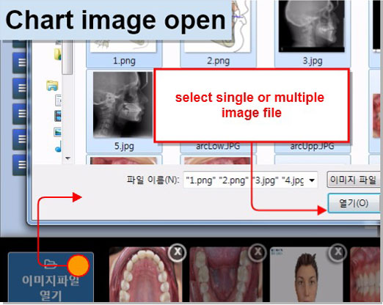Remove the face portrait image
Viewport: 383px width, 305px height.
[338, 251]
